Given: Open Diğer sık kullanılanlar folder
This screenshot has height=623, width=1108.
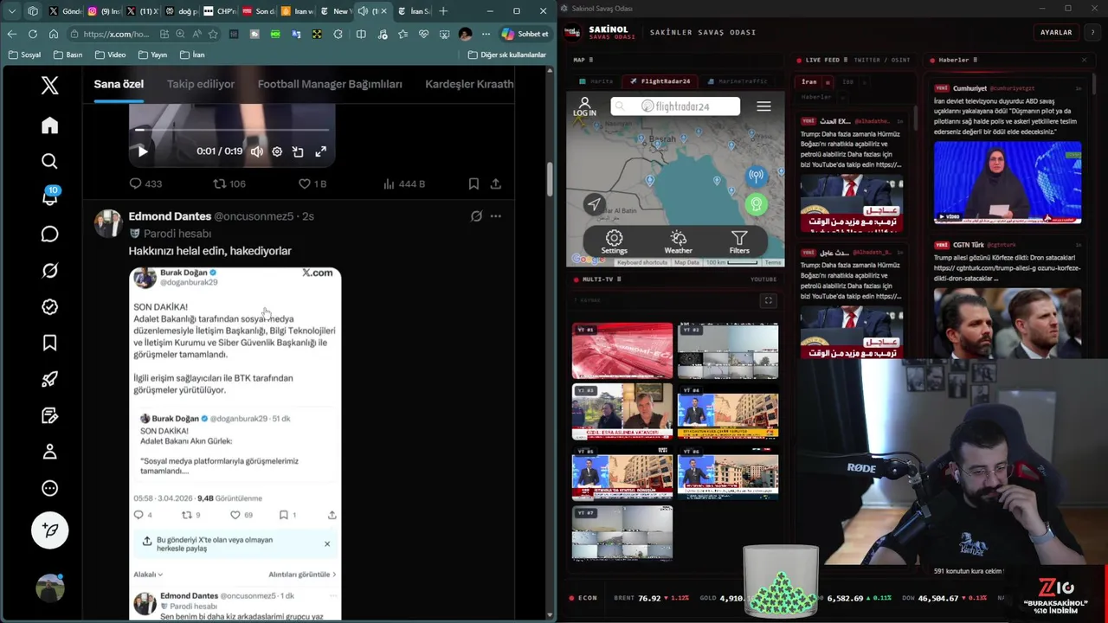Looking at the screenshot, I should point(507,55).
